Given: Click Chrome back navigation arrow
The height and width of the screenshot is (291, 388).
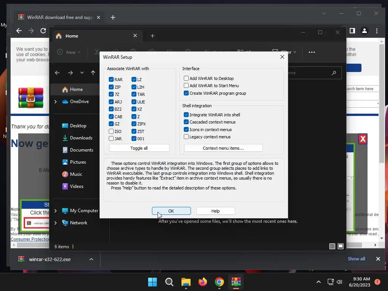Looking at the screenshot, I should (19, 31).
